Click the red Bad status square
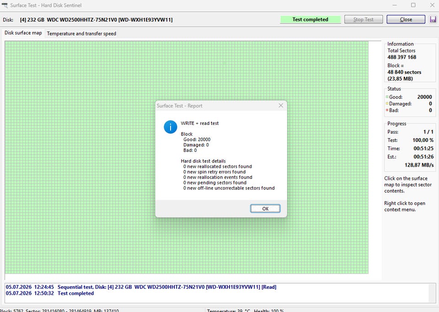Screen dimensions: 439x312 pos(387,110)
